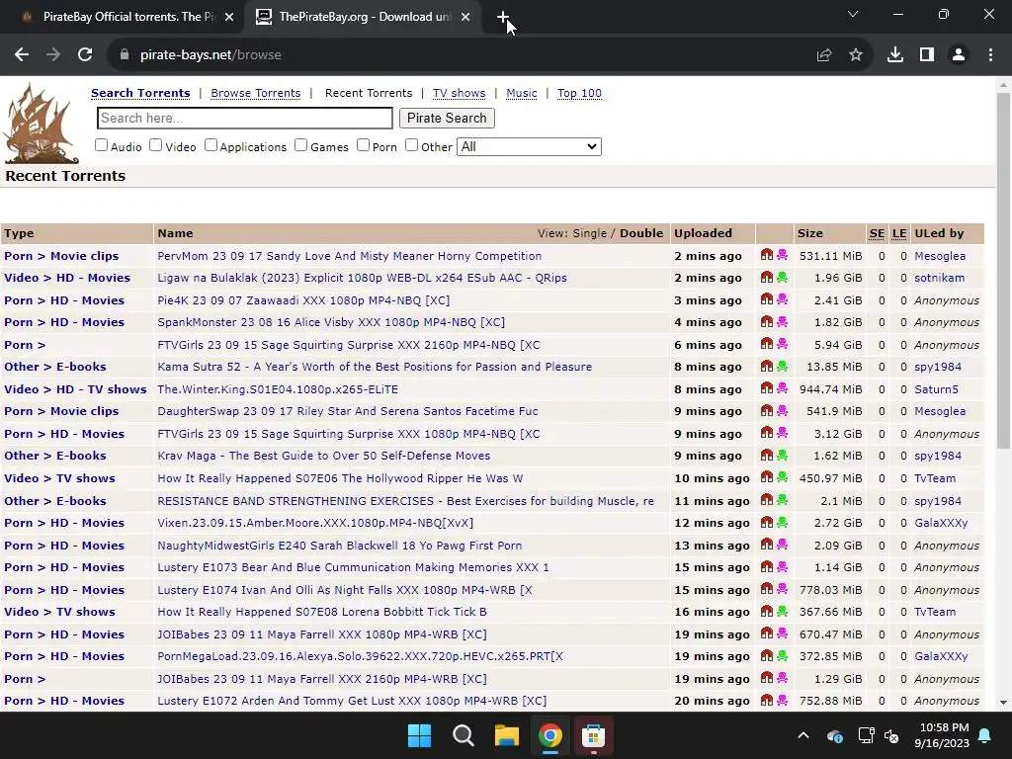Open the Windows Start menu

(x=419, y=735)
